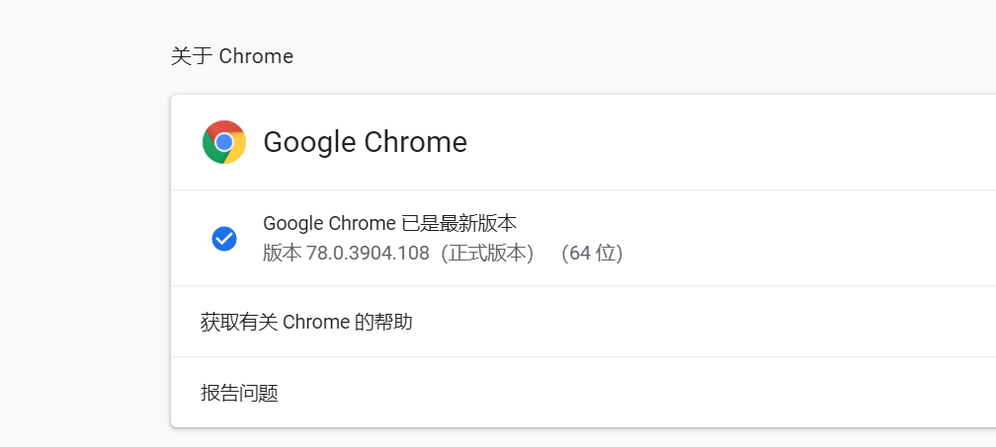Click the word Chrome in the help row

pos(316,322)
